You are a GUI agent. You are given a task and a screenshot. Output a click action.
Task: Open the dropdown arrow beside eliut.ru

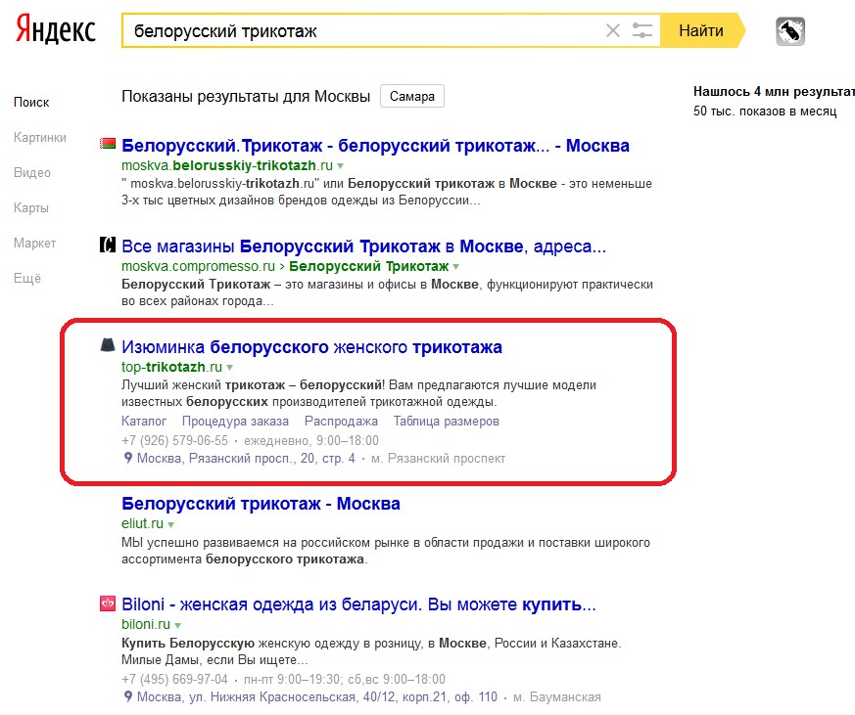point(170,525)
